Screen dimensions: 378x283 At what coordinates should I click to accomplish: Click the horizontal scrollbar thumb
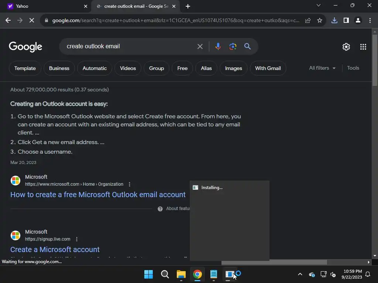pos(274,262)
